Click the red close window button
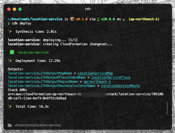 tap(9, 9)
